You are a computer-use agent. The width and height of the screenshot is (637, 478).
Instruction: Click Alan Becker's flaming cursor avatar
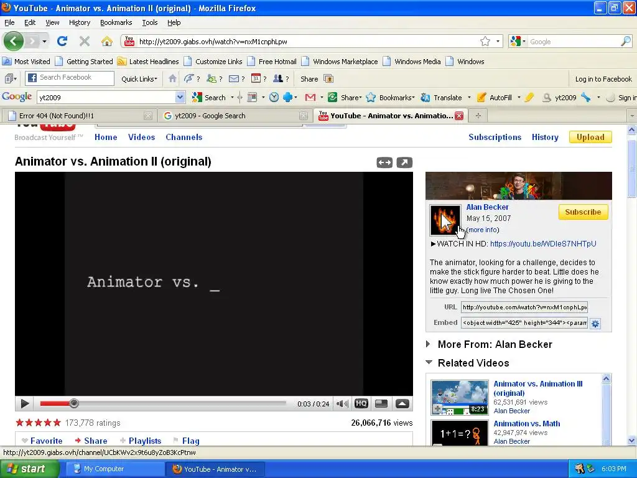[x=445, y=220]
